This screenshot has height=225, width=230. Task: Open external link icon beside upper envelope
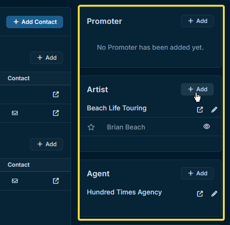tap(56, 113)
